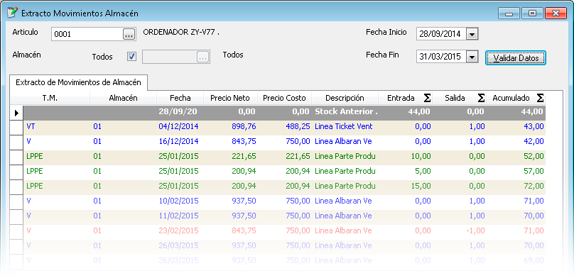Viewport: 574px width, 278px height.
Task: Click the 898,76 net price cell
Action: point(244,127)
